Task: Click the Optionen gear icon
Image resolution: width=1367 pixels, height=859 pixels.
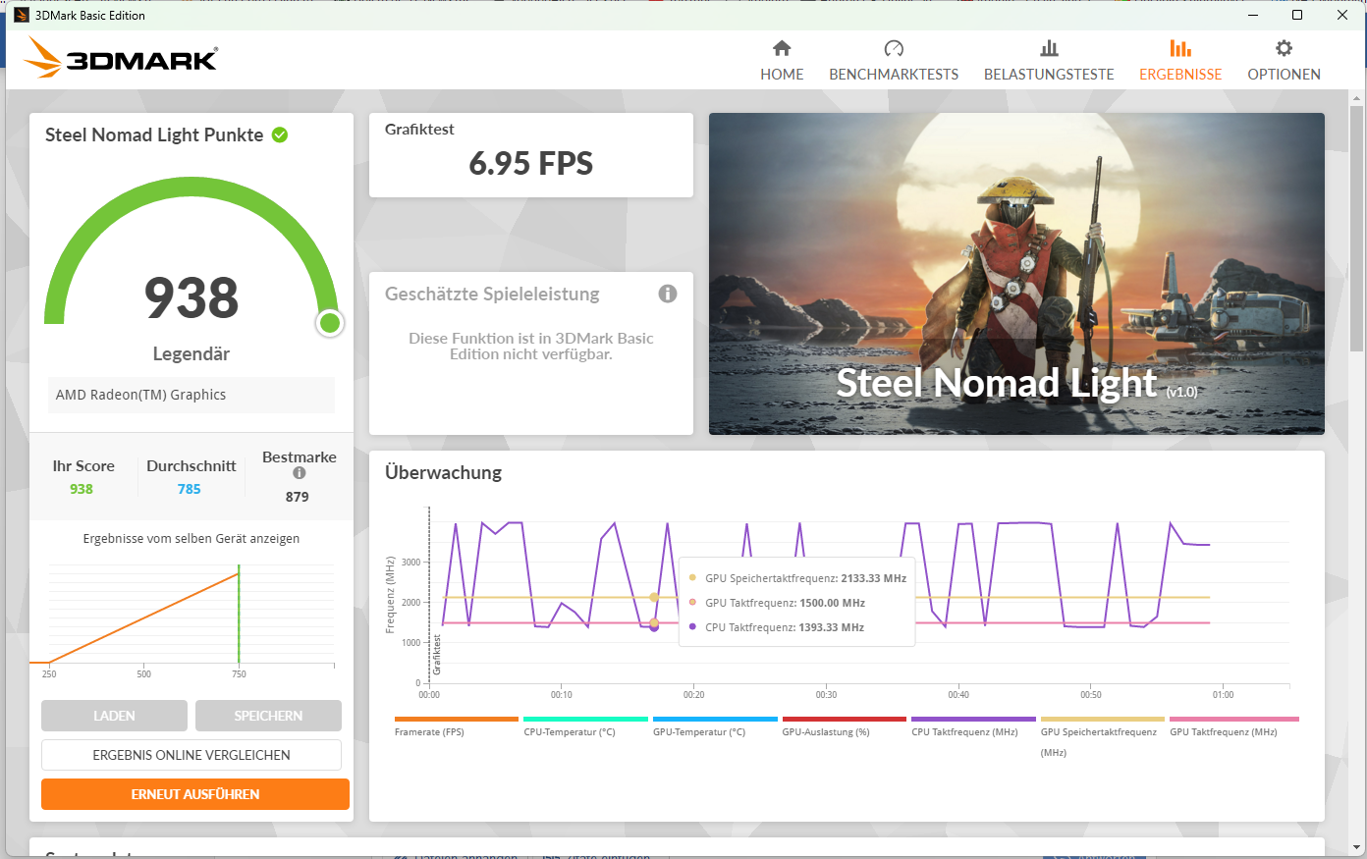Action: click(x=1284, y=48)
